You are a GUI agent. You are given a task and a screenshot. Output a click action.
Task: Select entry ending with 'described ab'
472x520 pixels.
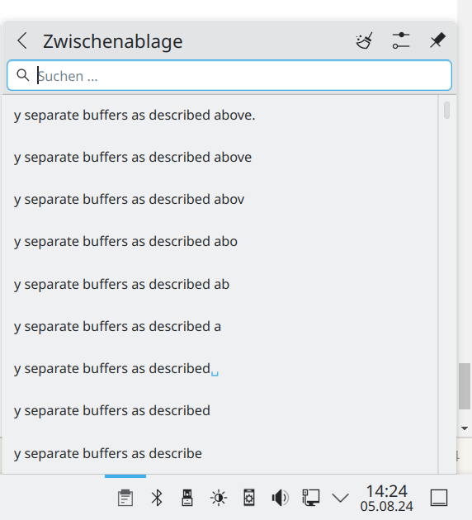click(220, 285)
